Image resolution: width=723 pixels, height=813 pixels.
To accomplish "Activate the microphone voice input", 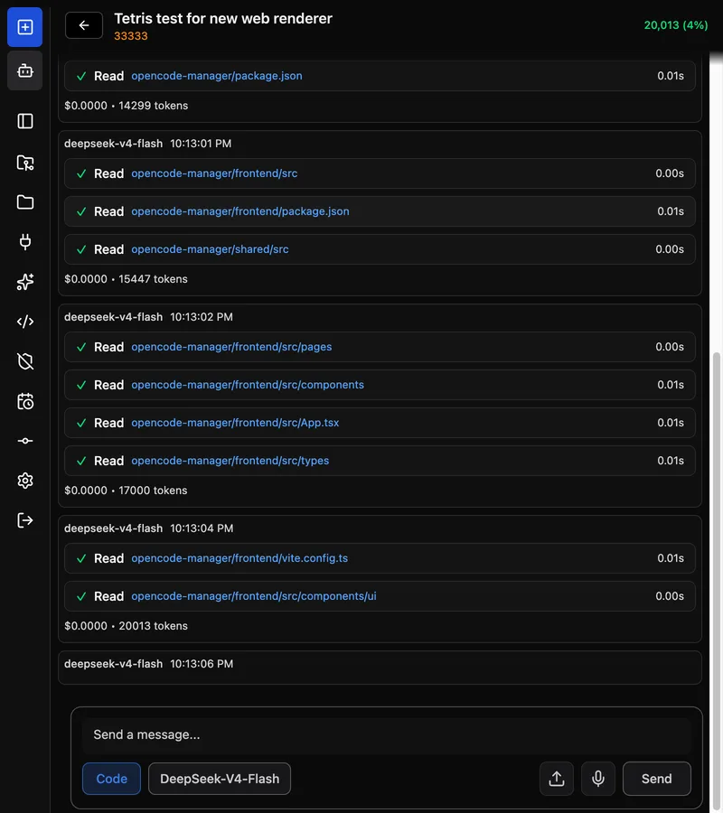I will click(598, 779).
